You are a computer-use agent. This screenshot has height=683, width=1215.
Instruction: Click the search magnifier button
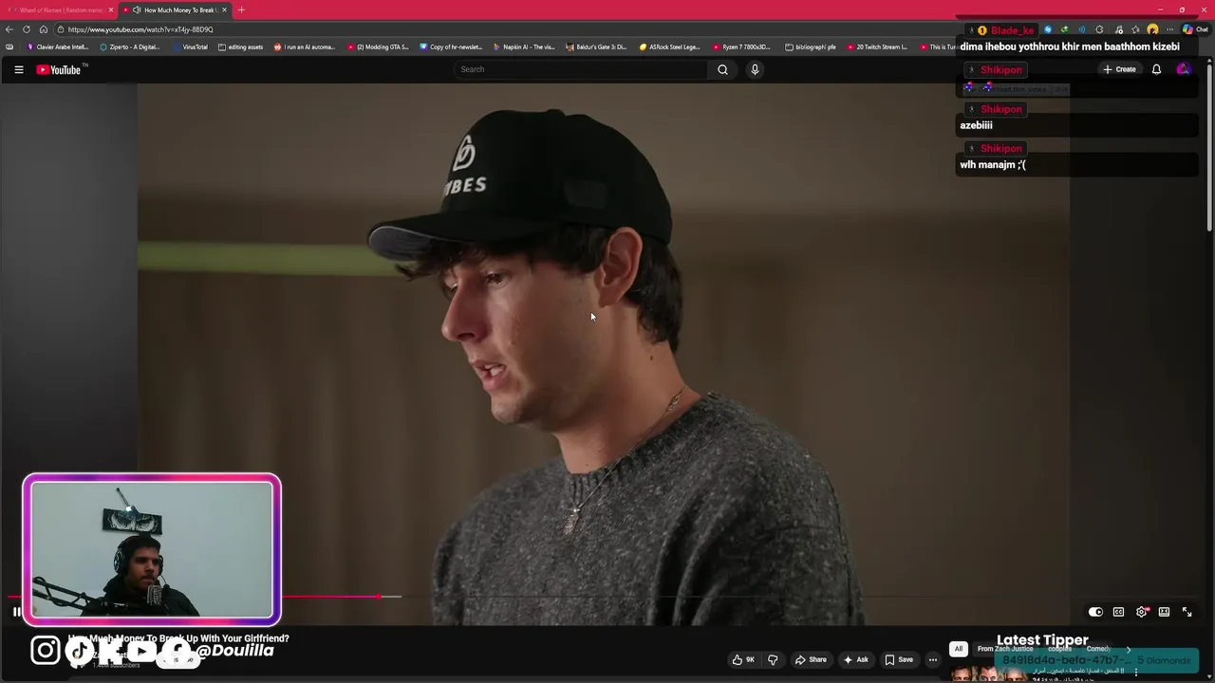coord(722,69)
